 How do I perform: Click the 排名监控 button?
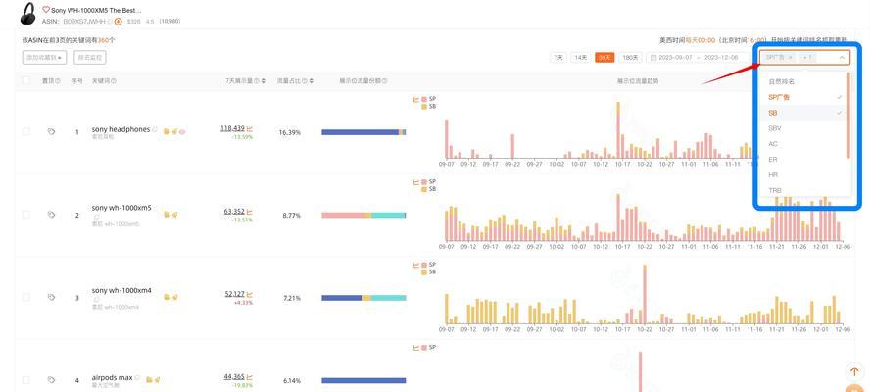[90, 57]
